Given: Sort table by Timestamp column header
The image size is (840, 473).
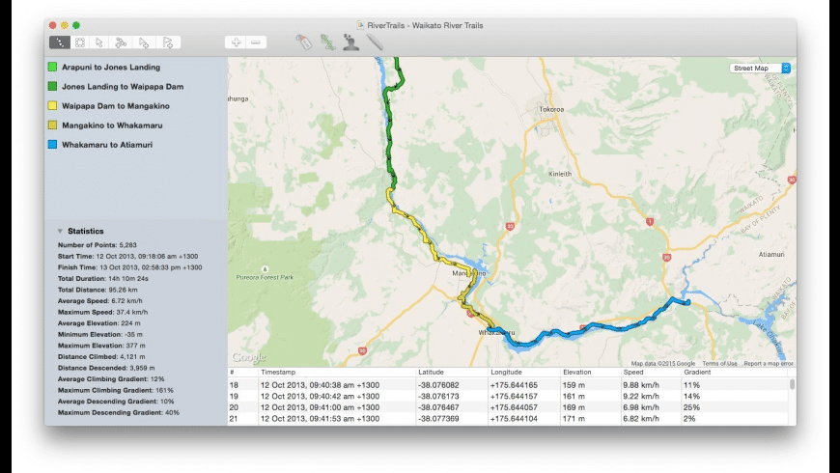Looking at the screenshot, I should [337, 372].
